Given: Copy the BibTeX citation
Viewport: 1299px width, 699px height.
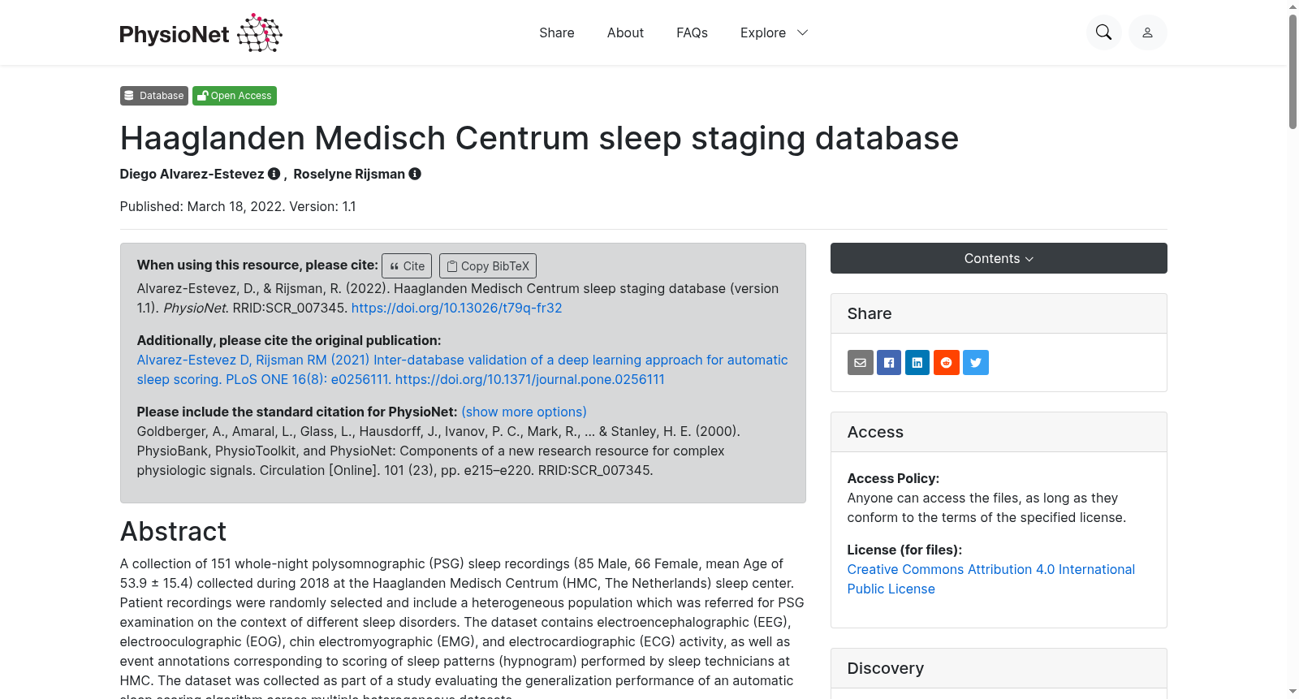Looking at the screenshot, I should (488, 266).
